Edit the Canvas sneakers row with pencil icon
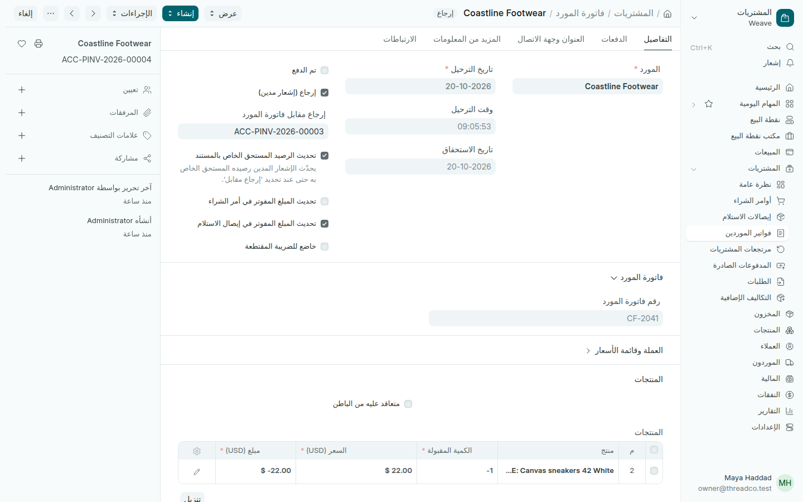The width and height of the screenshot is (803, 502). click(197, 471)
